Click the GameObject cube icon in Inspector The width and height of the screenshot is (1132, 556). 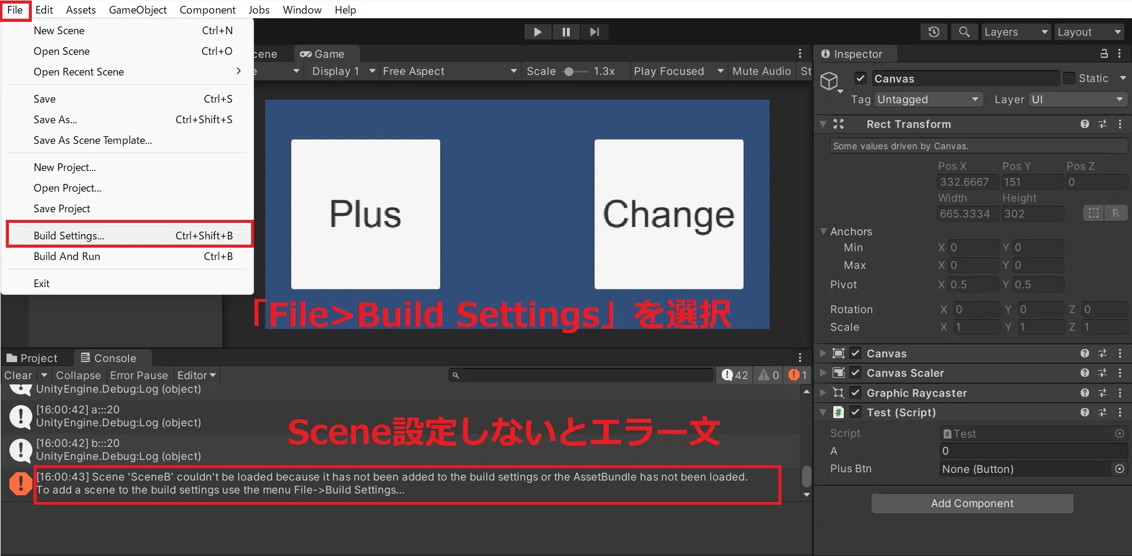[x=829, y=81]
